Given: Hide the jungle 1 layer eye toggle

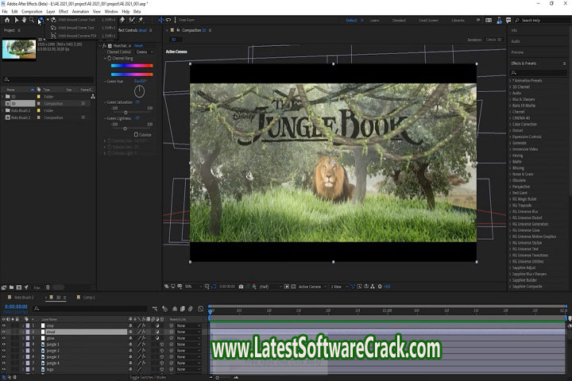Looking at the screenshot, I should tap(4, 344).
